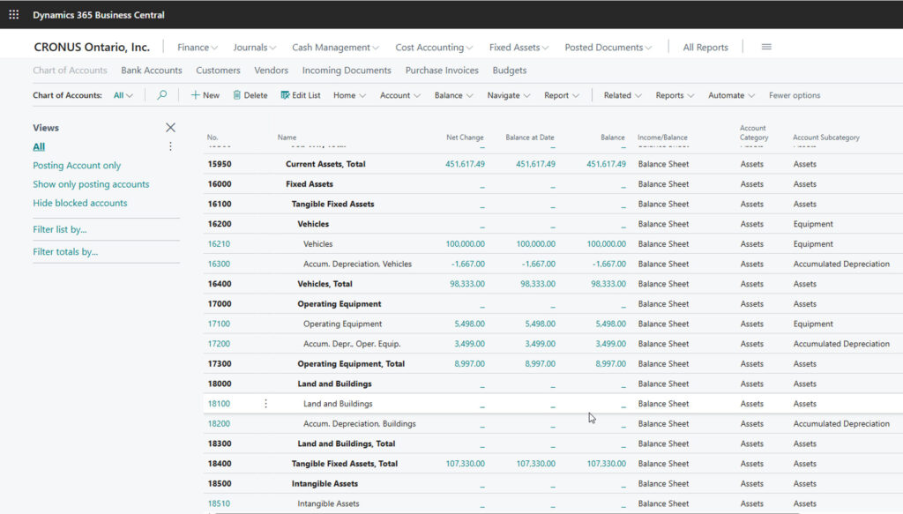
Task: Select the All view
Action: pyautogui.click(x=39, y=146)
